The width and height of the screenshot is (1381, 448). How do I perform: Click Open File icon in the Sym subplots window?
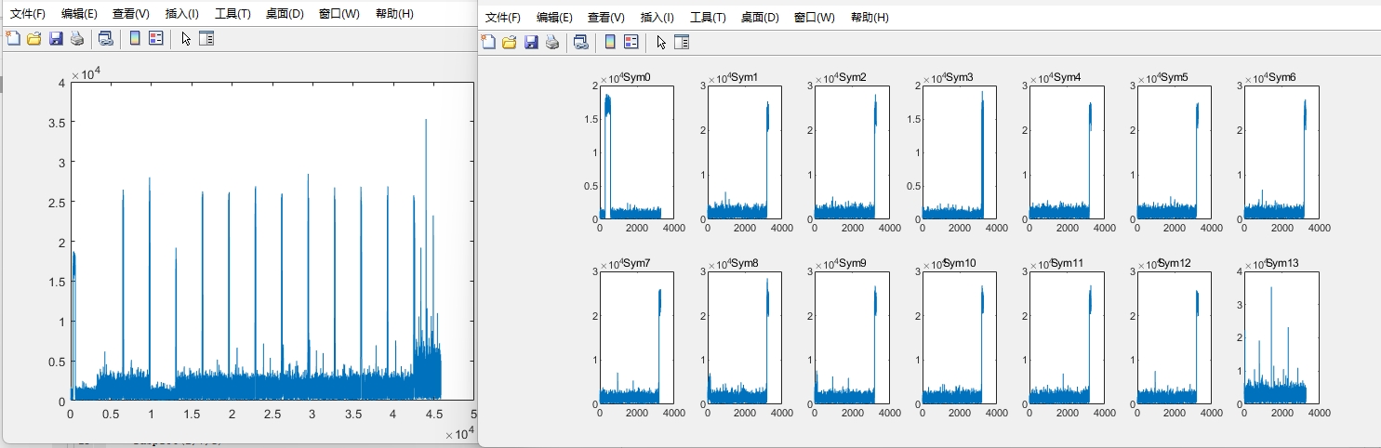pos(510,42)
